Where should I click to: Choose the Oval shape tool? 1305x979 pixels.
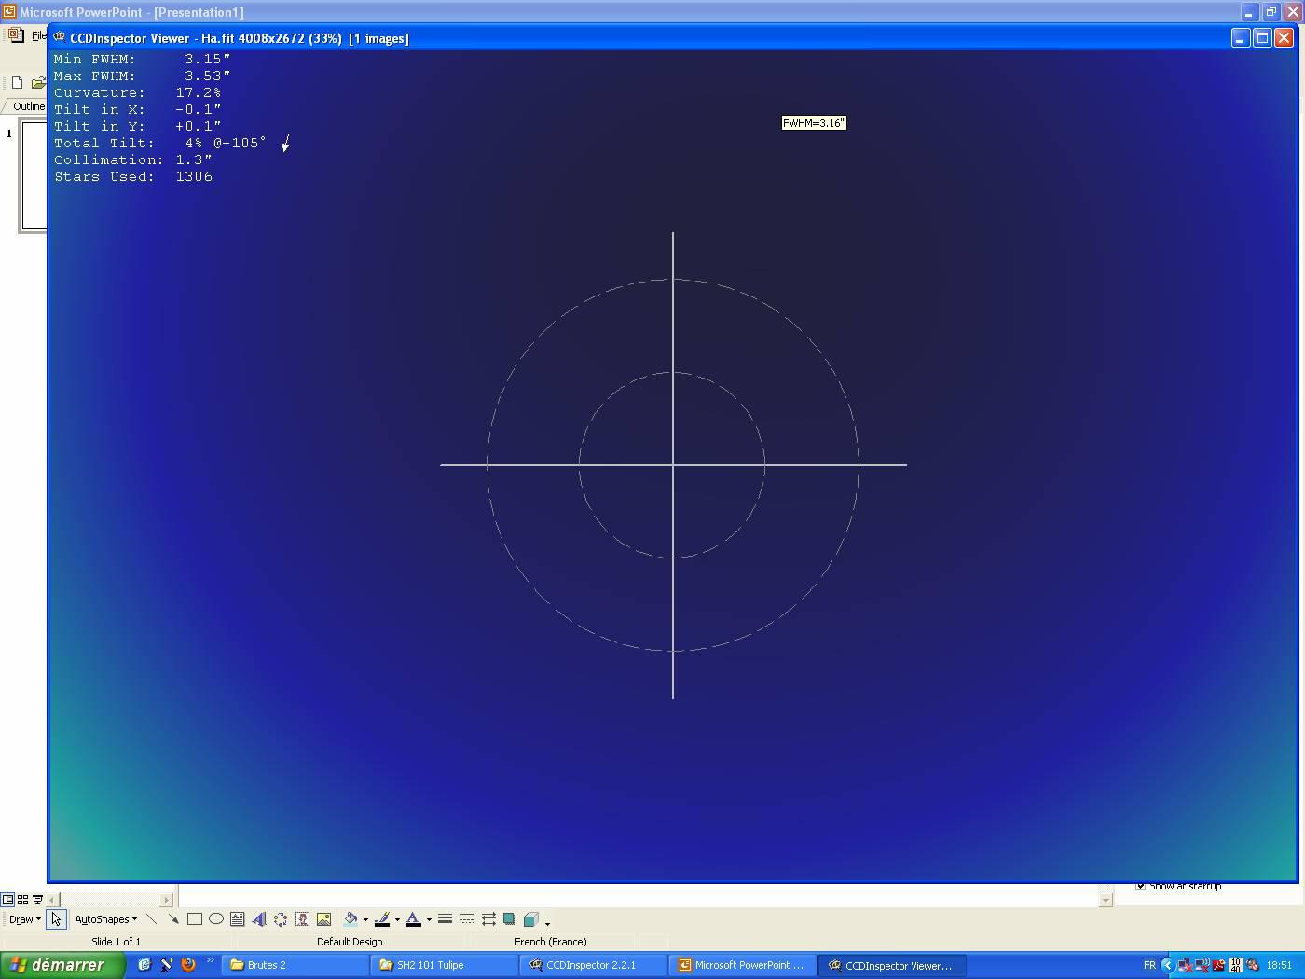click(x=216, y=919)
